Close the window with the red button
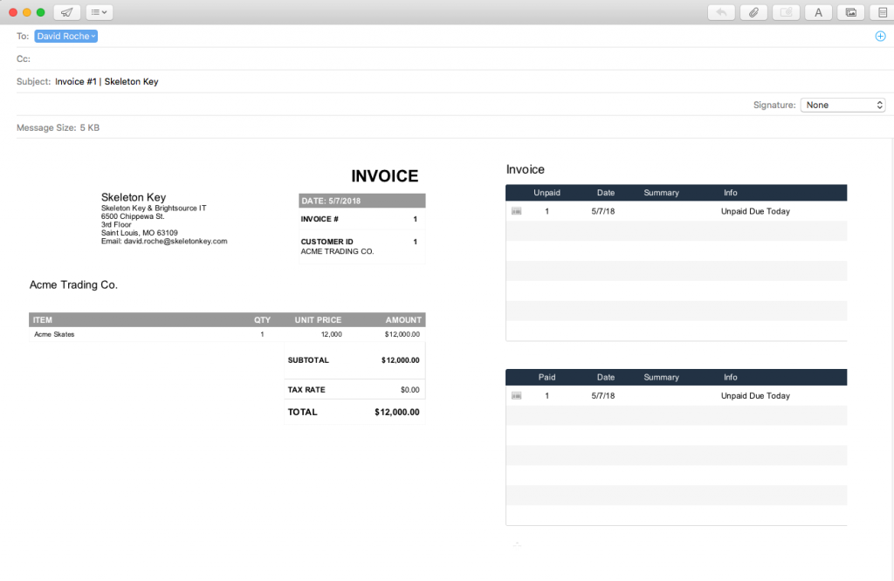 (12, 12)
